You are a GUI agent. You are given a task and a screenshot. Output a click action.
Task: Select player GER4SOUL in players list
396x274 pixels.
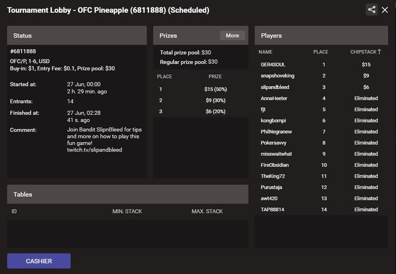point(321,64)
